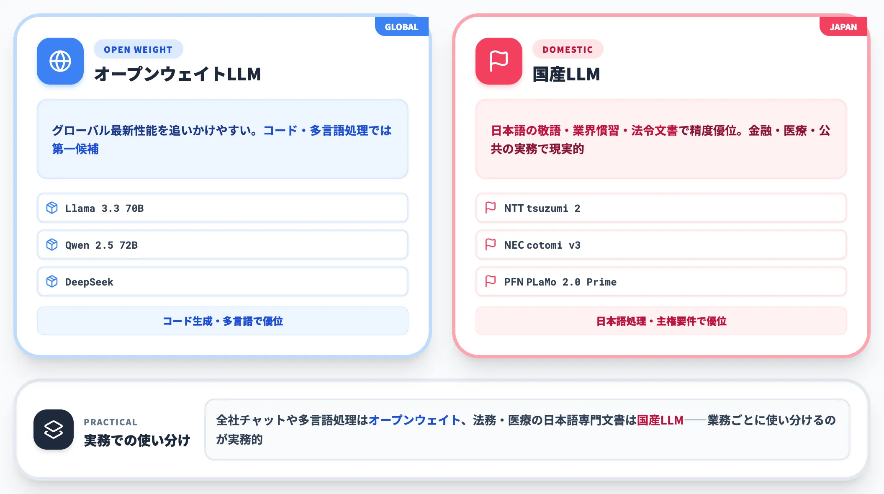
Task: Click the red flag icon beside 国産LLM
Action: [x=499, y=61]
